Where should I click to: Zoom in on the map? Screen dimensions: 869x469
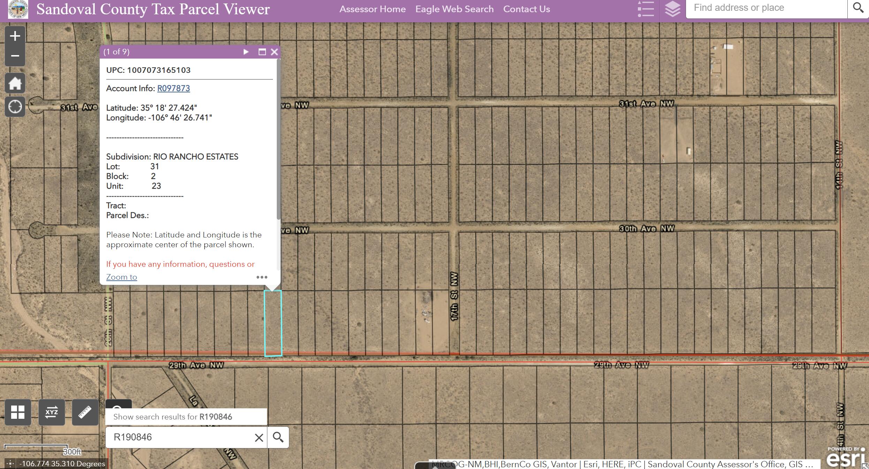click(x=15, y=36)
